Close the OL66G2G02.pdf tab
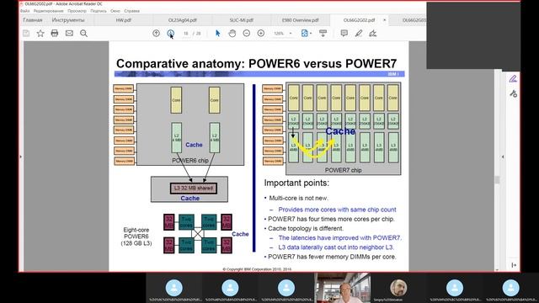The width and height of the screenshot is (539, 303). coord(384,20)
